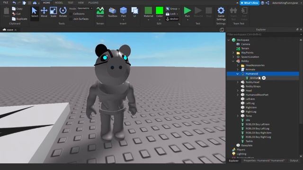Open the Run dropdown arrow
Viewport: 303px width, 170px height.
pyautogui.click(x=187, y=20)
